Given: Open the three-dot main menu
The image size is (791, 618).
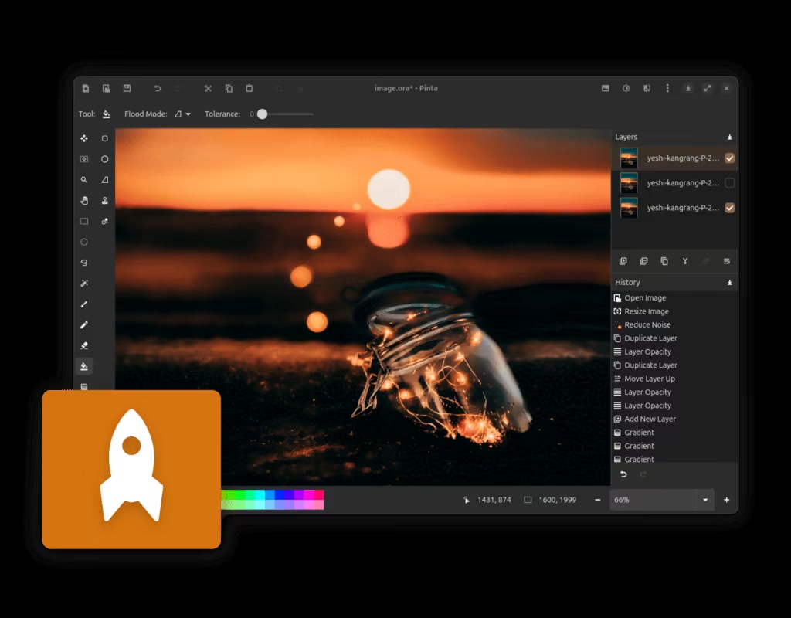Looking at the screenshot, I should [x=667, y=89].
